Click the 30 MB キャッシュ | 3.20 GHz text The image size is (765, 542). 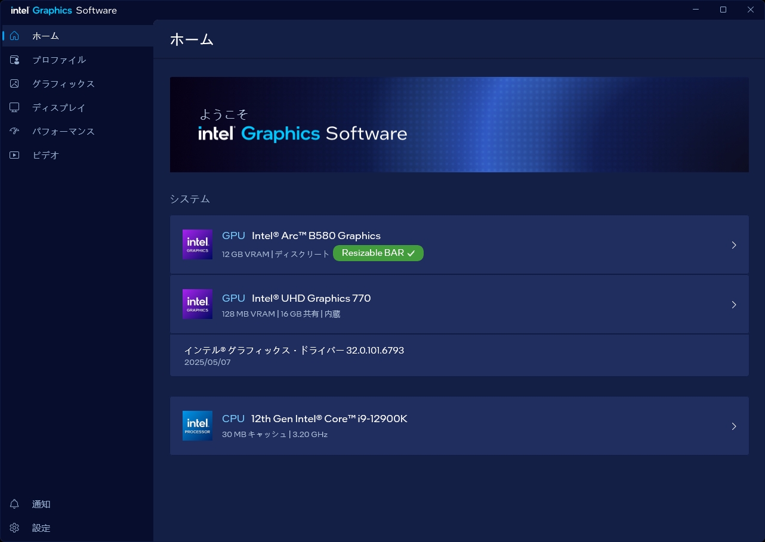point(274,434)
